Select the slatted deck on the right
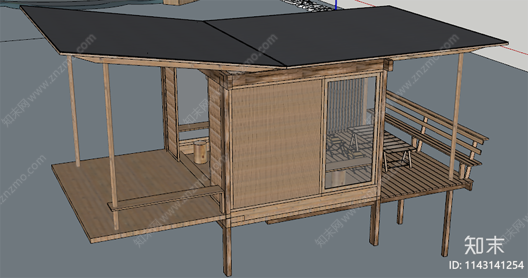This screenshot has width=528, height=278. tap(426, 172)
